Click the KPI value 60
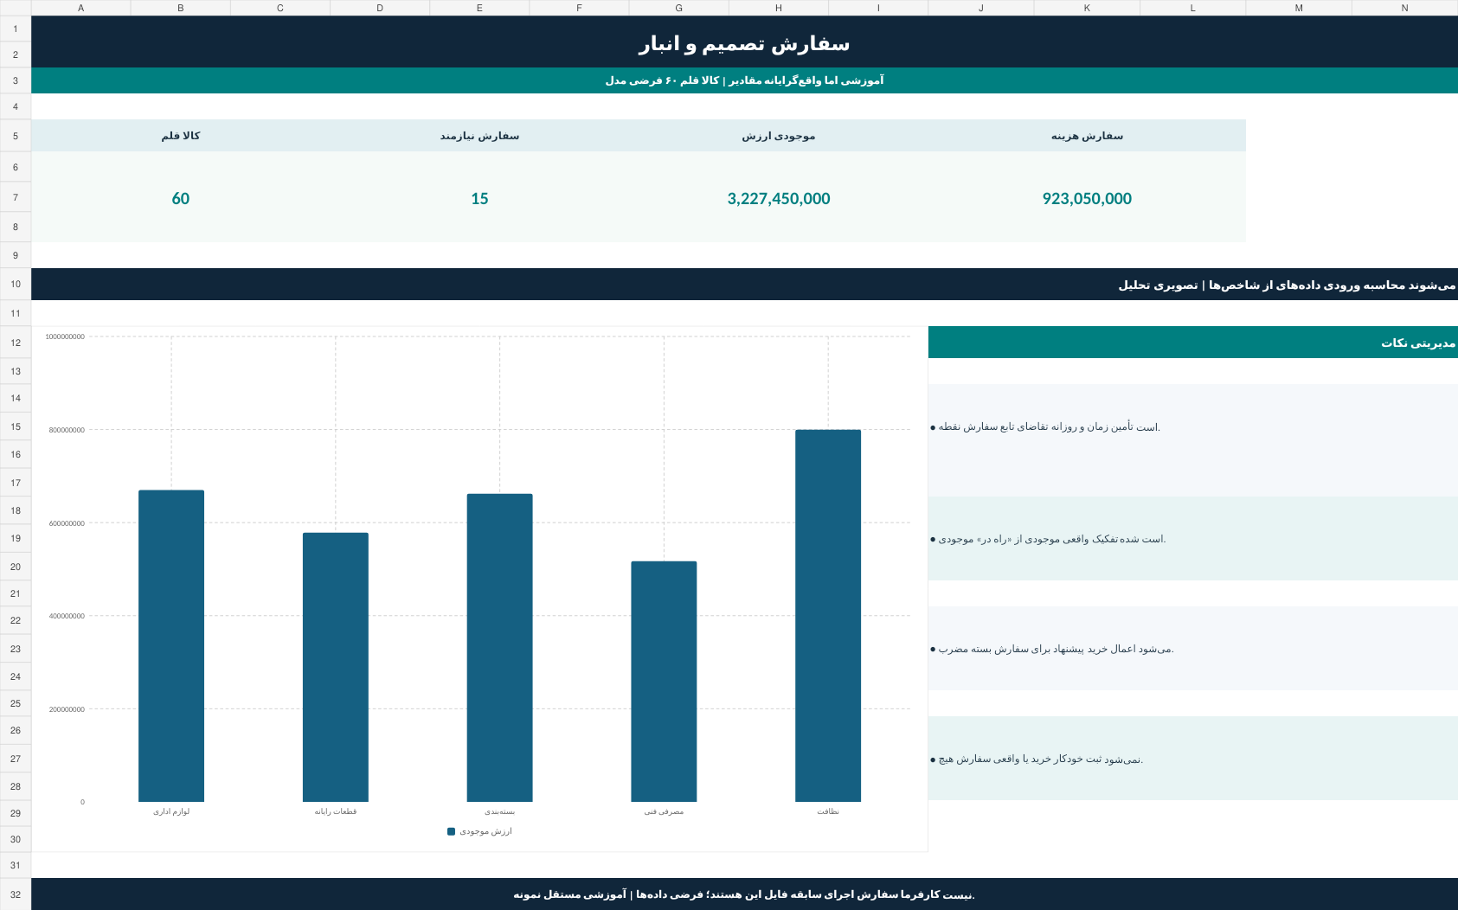The height and width of the screenshot is (910, 1458). (180, 198)
